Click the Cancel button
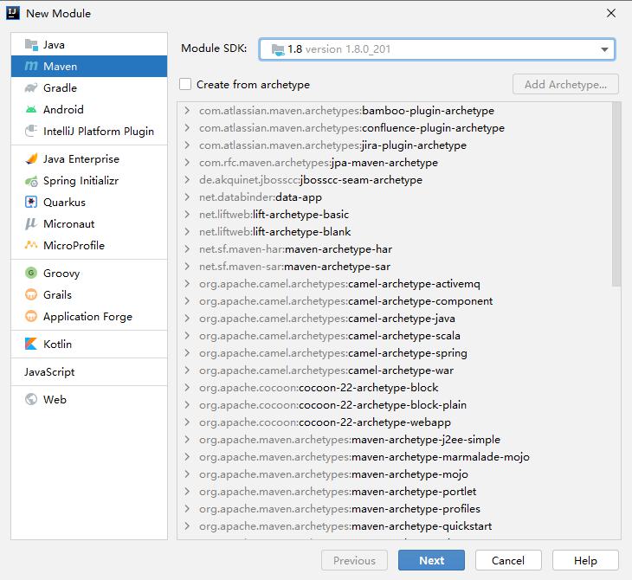This screenshot has height=580, width=632. coord(508,560)
